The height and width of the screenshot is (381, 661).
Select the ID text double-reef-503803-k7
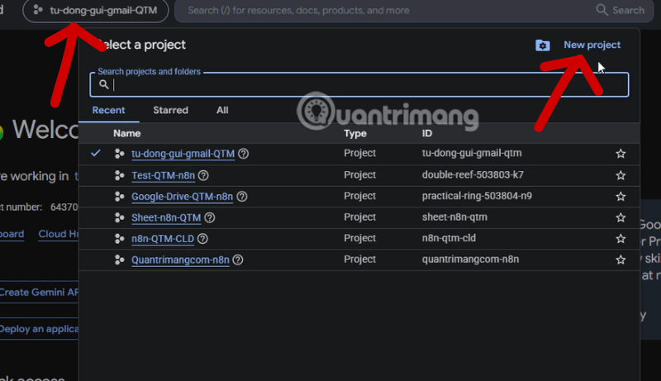(x=473, y=175)
